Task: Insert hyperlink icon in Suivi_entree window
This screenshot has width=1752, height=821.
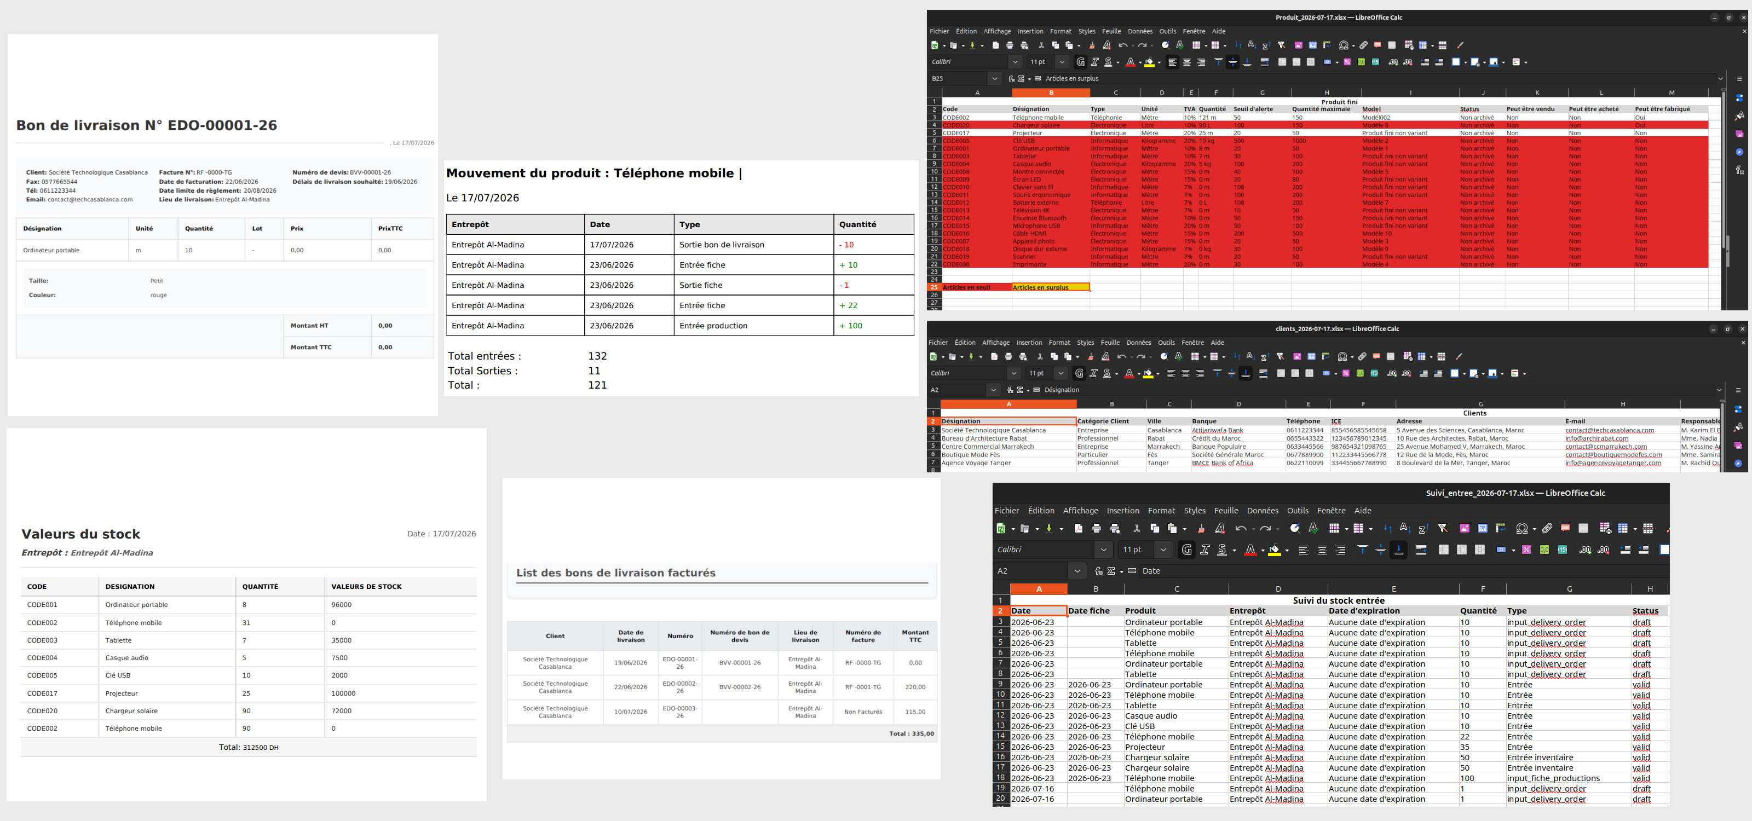Action: click(1547, 528)
